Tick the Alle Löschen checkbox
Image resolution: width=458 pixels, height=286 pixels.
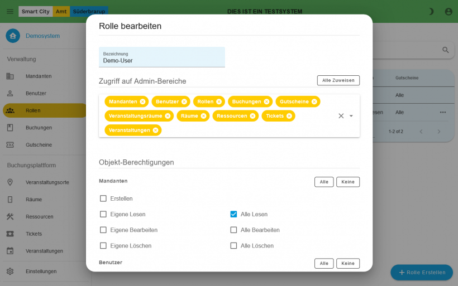(x=233, y=245)
